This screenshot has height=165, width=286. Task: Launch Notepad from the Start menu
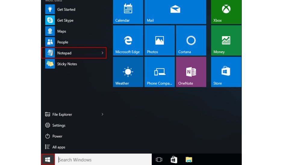pos(74,53)
